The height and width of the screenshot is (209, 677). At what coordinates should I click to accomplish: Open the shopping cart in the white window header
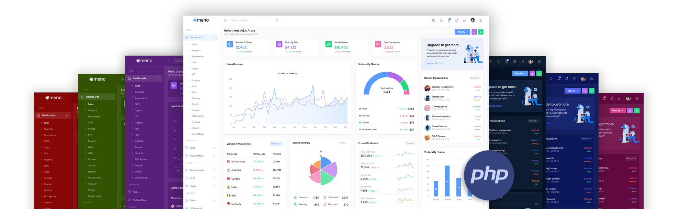(449, 20)
